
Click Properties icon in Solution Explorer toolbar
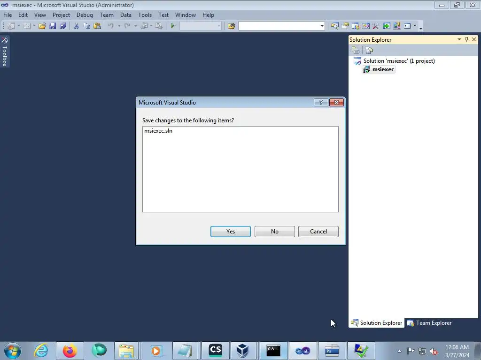click(356, 50)
